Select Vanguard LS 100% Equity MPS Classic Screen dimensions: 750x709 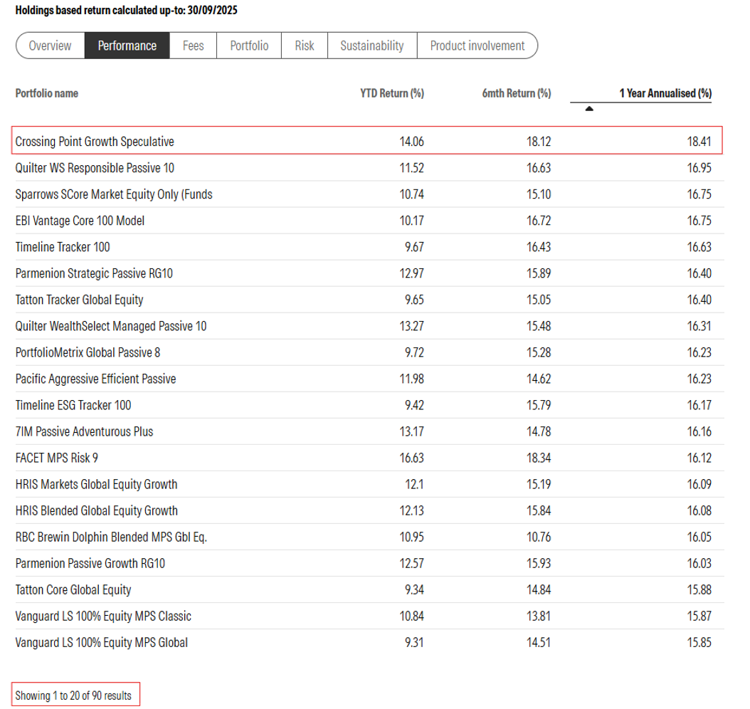pyautogui.click(x=103, y=616)
